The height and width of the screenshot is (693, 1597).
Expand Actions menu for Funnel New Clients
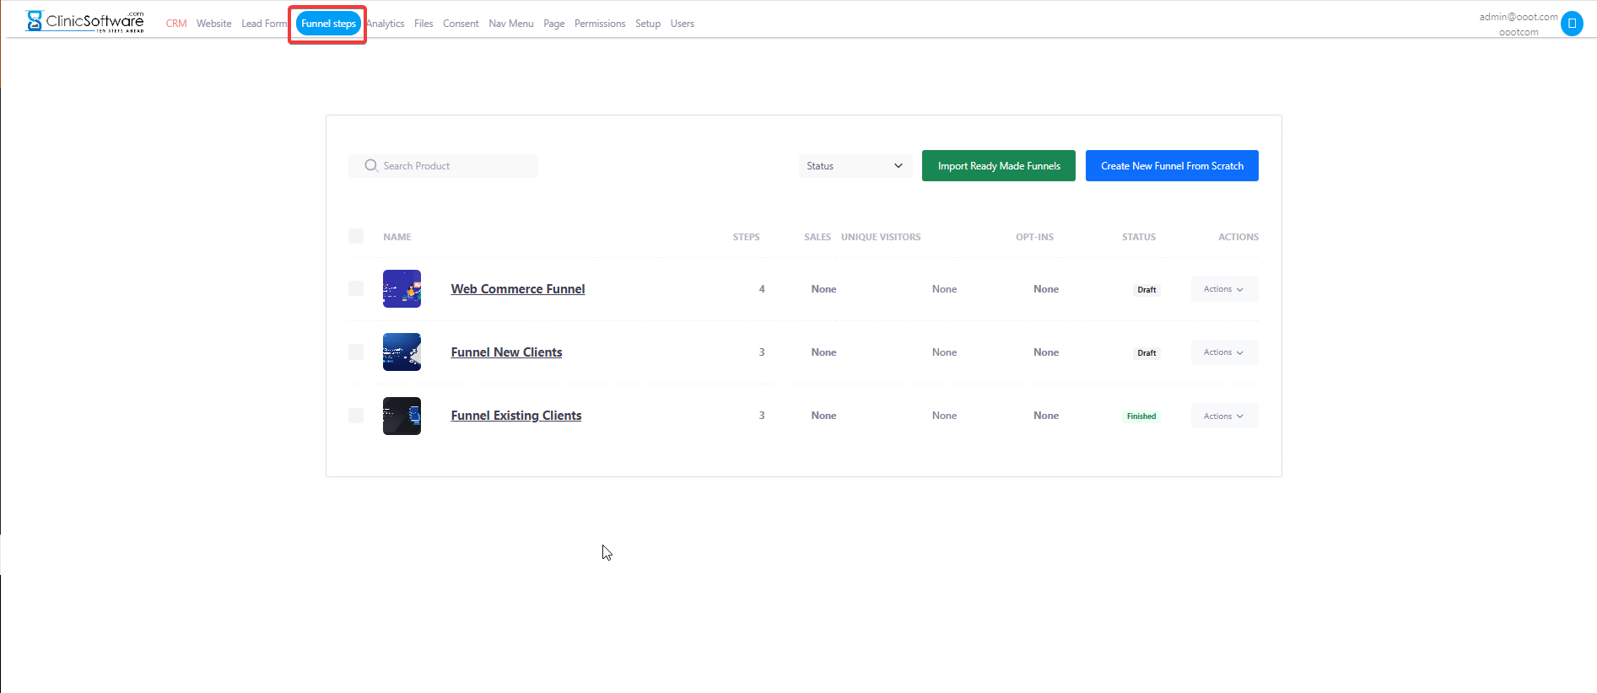pyautogui.click(x=1223, y=352)
